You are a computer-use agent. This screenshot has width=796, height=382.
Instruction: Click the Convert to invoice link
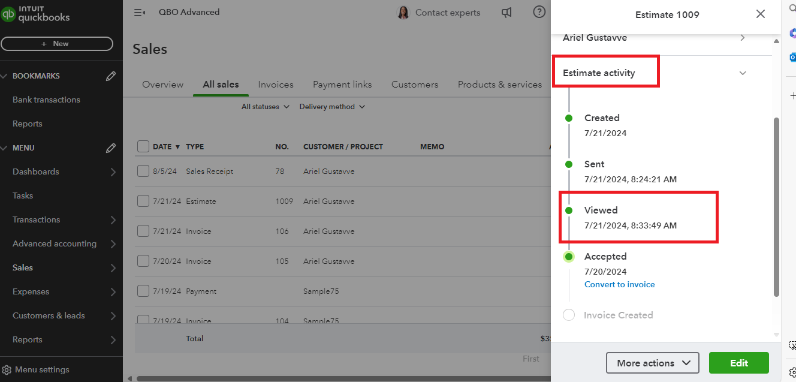[x=619, y=285]
